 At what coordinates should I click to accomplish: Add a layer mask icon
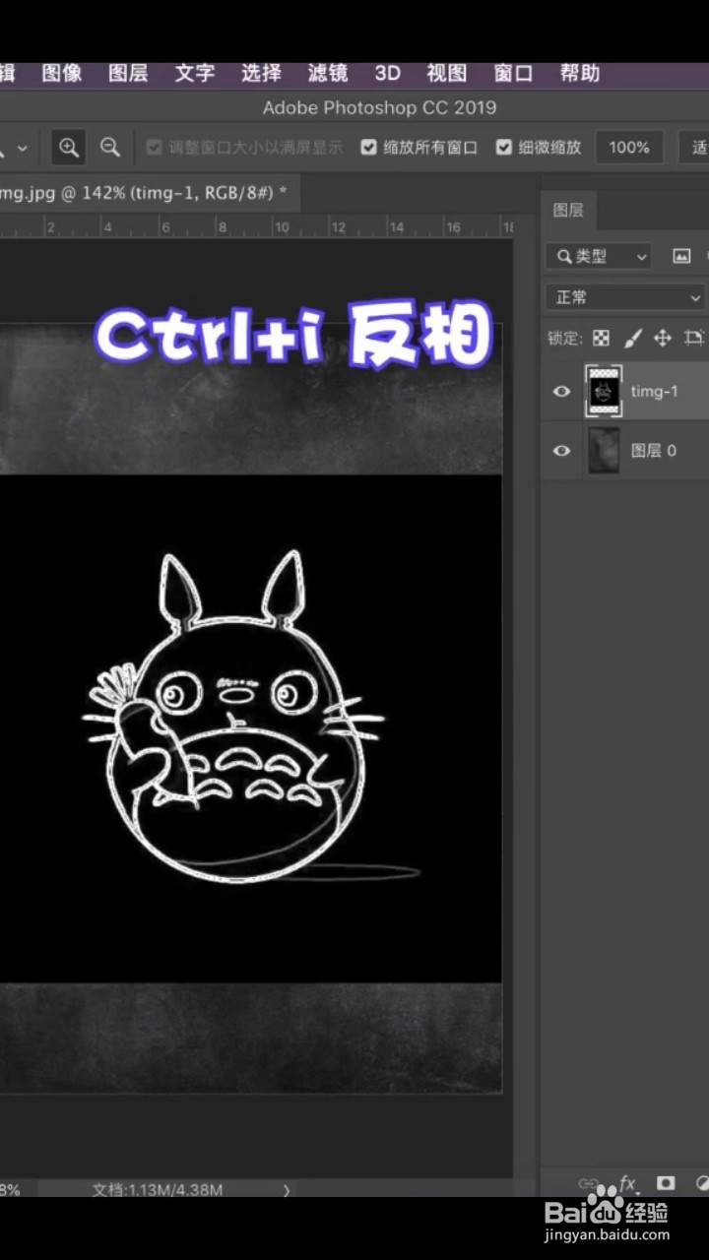tap(667, 1183)
